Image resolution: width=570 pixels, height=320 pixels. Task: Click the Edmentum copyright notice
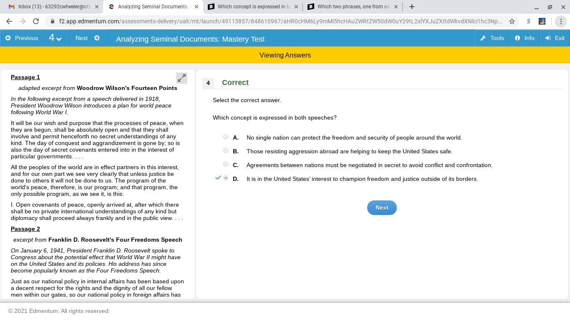point(59,311)
